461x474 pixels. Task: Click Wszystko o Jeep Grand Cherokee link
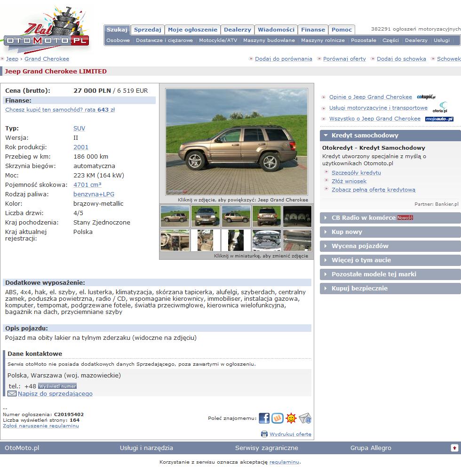(x=375, y=119)
